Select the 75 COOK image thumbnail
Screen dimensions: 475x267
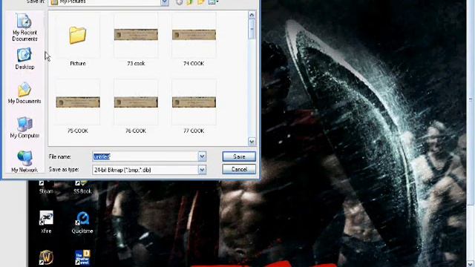pyautogui.click(x=77, y=107)
